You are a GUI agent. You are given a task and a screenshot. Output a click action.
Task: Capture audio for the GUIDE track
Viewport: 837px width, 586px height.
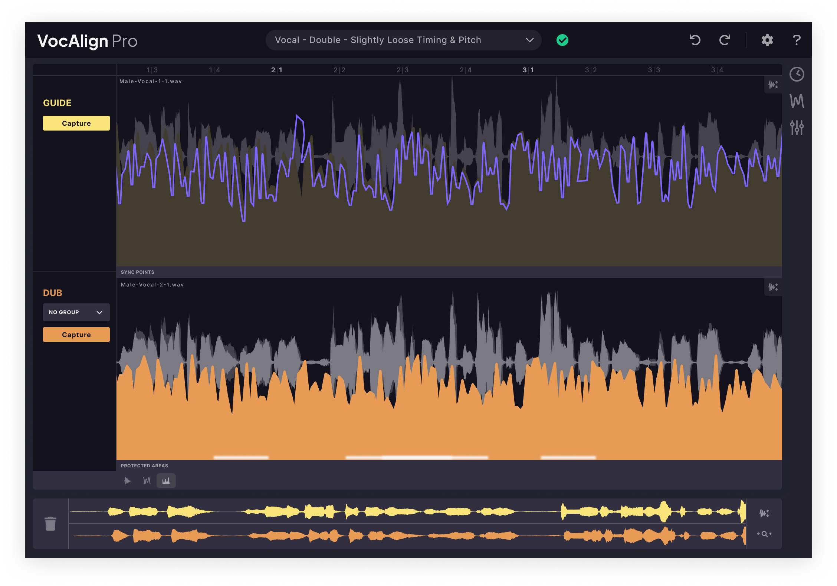click(76, 123)
